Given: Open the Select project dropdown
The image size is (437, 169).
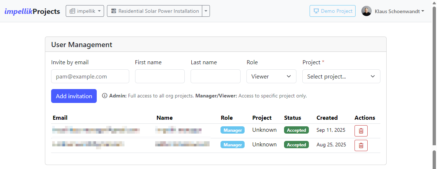Looking at the screenshot, I should [x=341, y=76].
